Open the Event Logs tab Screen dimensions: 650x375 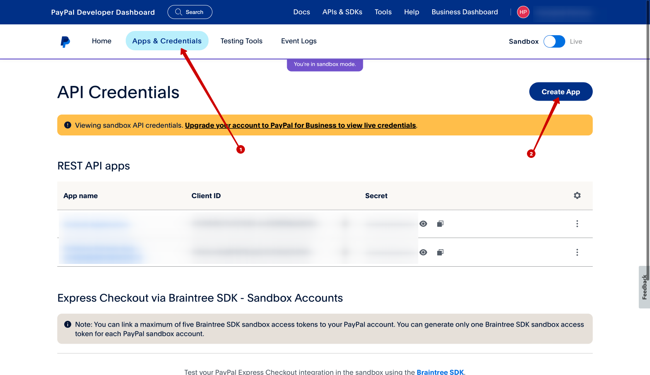click(x=299, y=41)
